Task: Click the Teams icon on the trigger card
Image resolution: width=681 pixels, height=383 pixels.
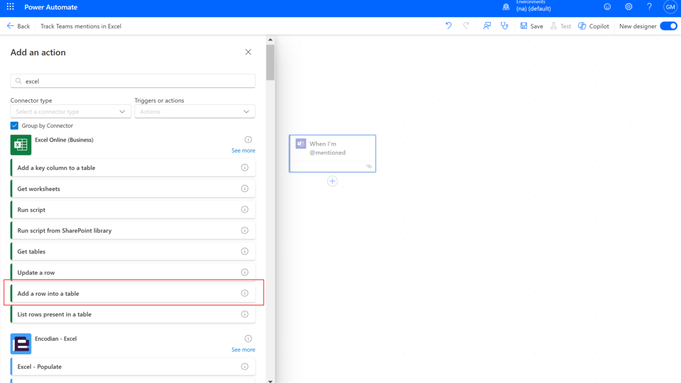Action: 301,144
